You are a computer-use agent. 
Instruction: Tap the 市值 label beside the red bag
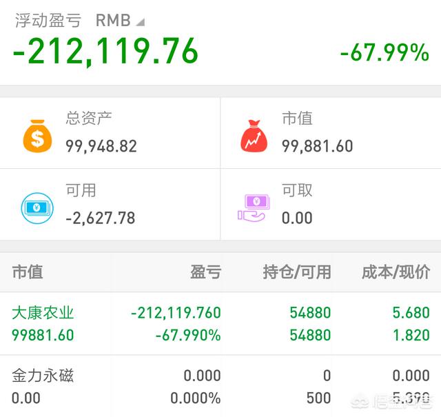[x=297, y=118]
